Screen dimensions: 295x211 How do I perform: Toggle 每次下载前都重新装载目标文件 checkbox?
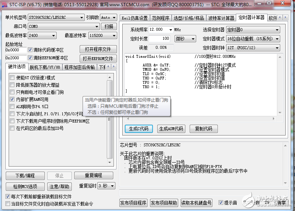pos(8,197)
